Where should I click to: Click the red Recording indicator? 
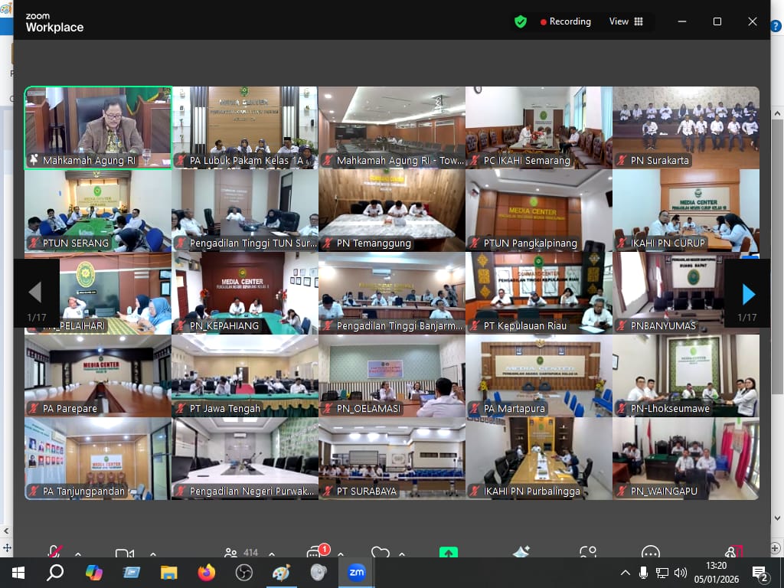566,21
